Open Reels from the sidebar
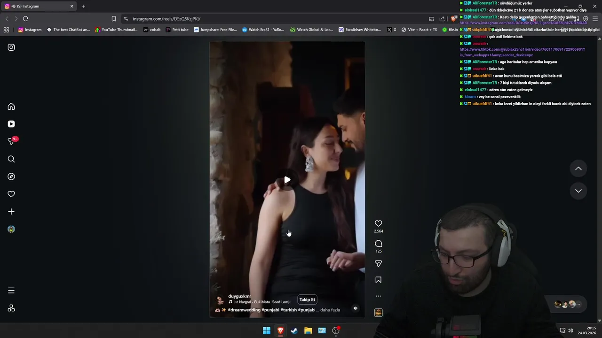The height and width of the screenshot is (338, 602). (11, 124)
